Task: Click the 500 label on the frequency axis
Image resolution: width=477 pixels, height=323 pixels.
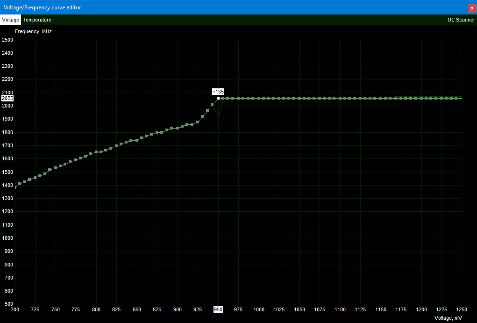Action: coord(8,304)
